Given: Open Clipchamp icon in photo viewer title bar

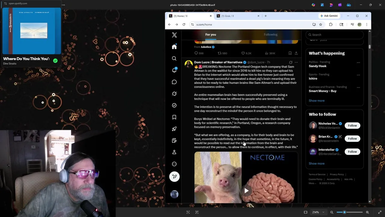Looking at the screenshot, I should (340, 5).
